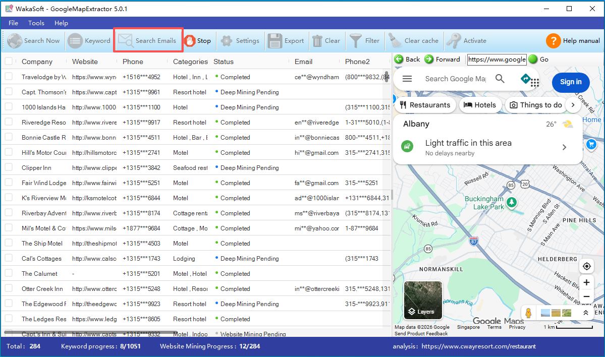The height and width of the screenshot is (357, 605).
Task: Export results with floppy disk icon
Action: click(274, 40)
